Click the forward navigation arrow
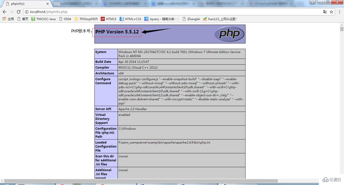This screenshot has width=344, height=185. point(12,12)
